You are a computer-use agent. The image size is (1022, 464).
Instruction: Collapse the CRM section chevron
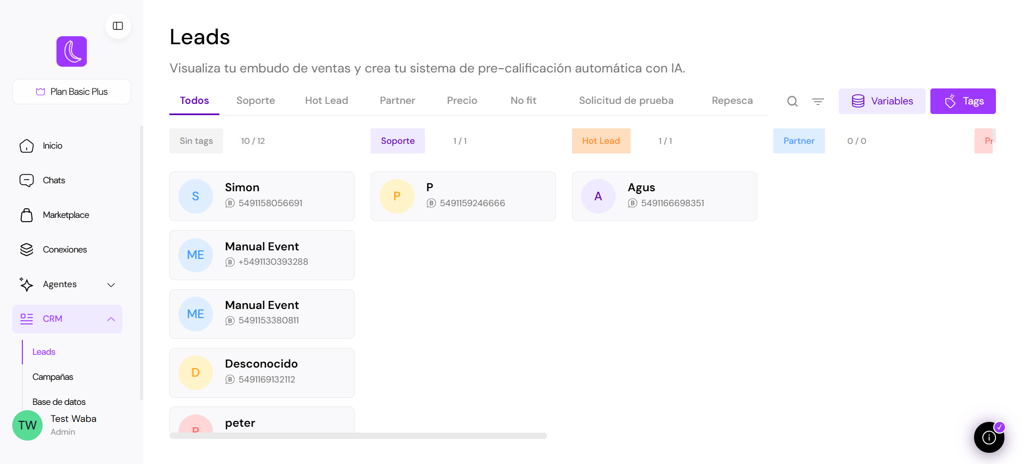[x=111, y=319]
